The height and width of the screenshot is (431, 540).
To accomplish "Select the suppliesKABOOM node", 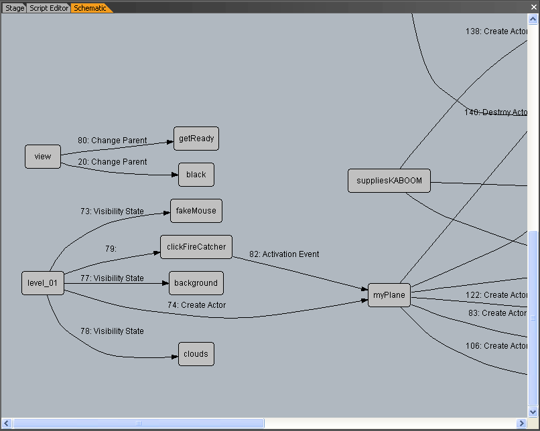I will [389, 181].
